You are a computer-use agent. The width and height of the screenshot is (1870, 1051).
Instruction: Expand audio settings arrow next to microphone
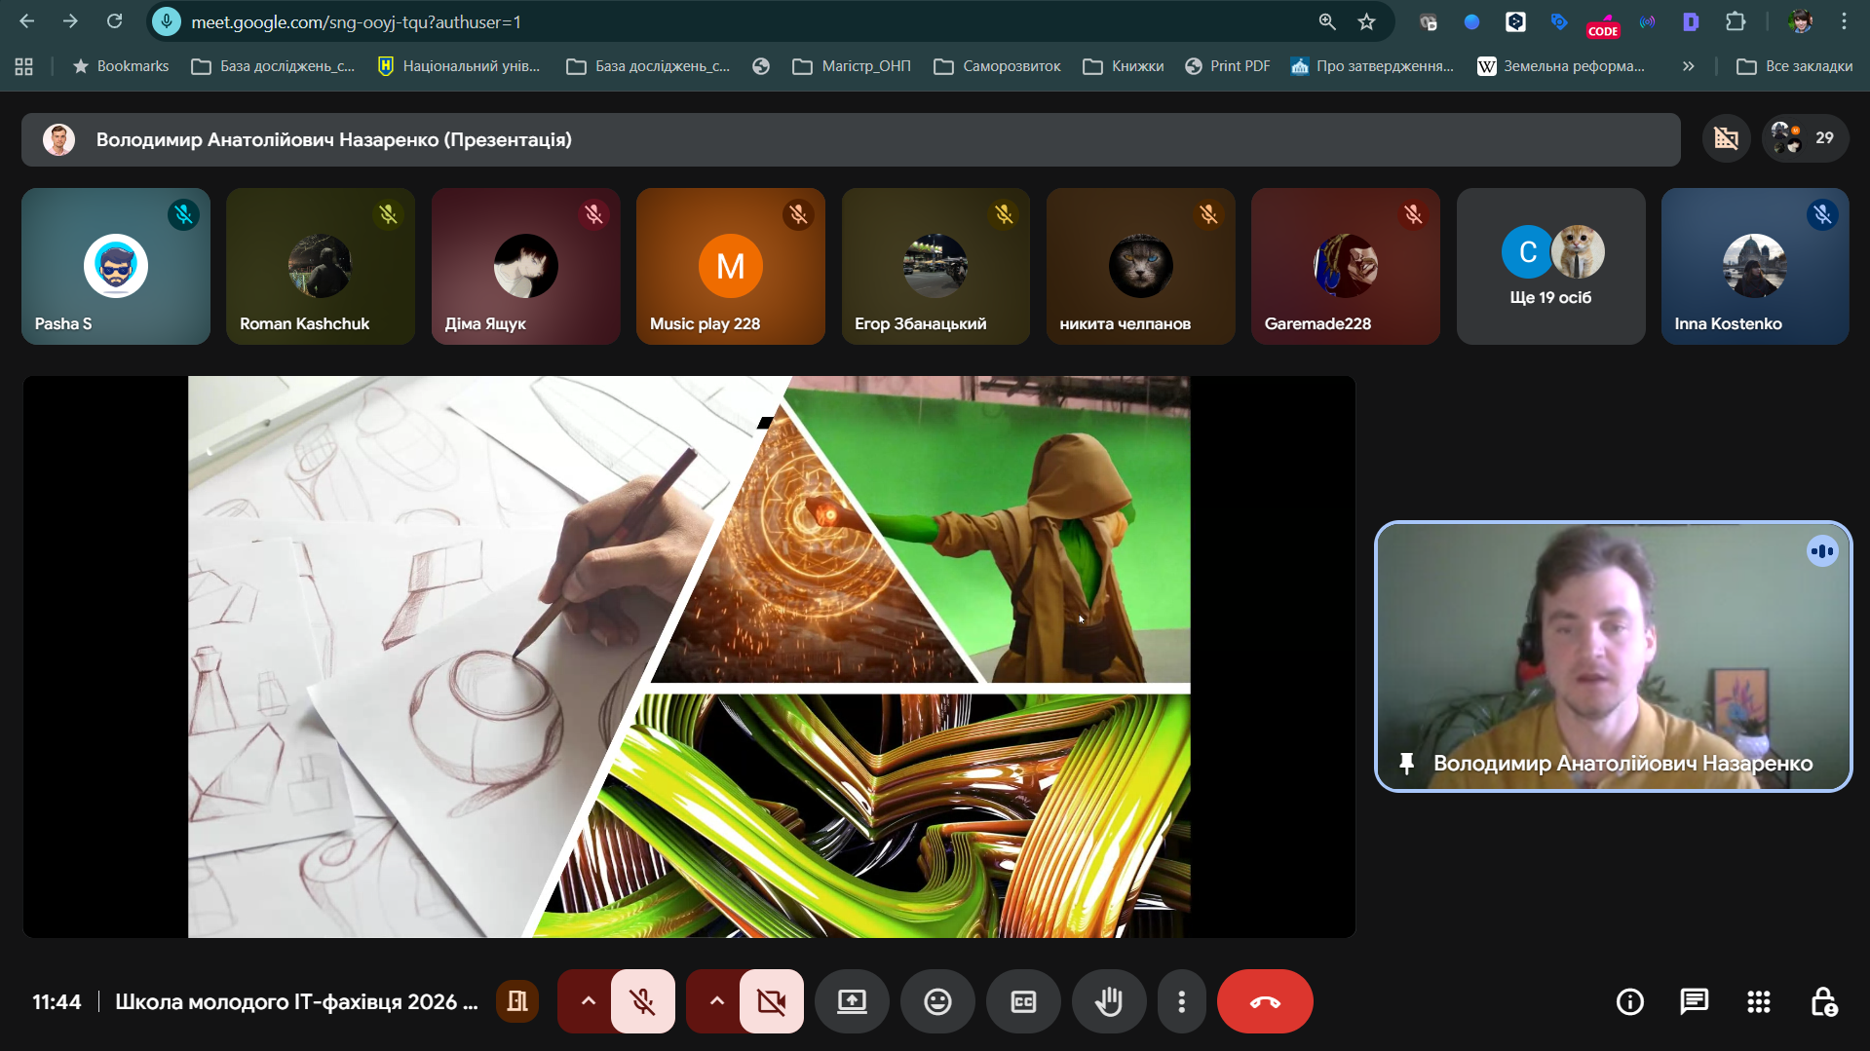tap(588, 1001)
